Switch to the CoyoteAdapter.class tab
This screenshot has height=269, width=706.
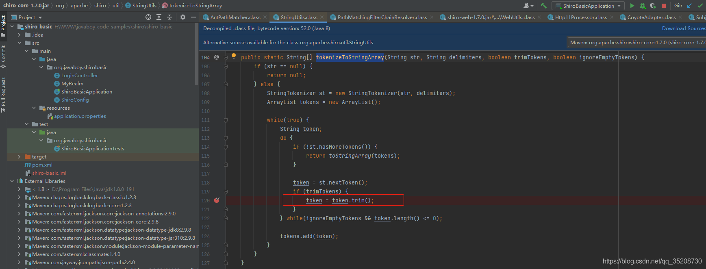(x=651, y=17)
